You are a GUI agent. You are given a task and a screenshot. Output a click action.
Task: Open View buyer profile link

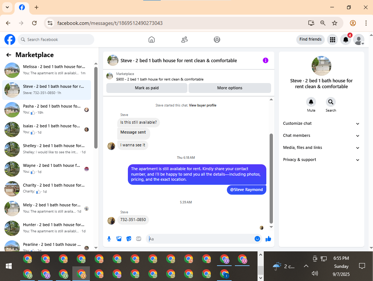click(203, 105)
